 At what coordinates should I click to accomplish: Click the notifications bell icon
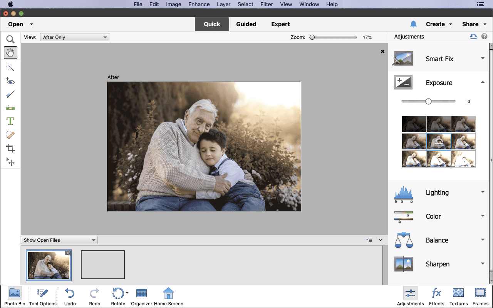tap(413, 24)
